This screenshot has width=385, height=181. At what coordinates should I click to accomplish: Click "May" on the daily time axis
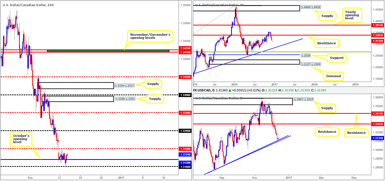pos(354,178)
